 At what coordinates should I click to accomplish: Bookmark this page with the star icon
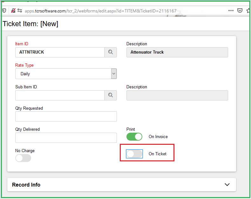click(248, 11)
